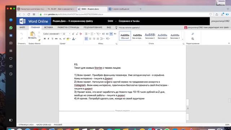Toggle subscript formatting
The height and width of the screenshot is (130, 231).
click(x=60, y=39)
